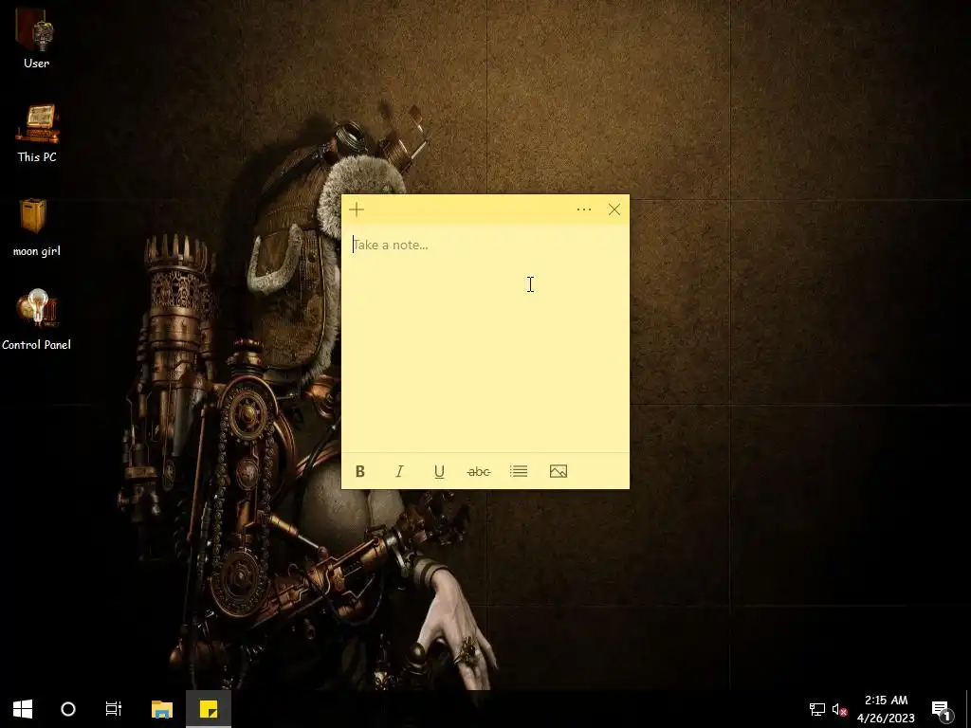Open the network status tray icon
Image resolution: width=971 pixels, height=728 pixels.
pos(817,709)
